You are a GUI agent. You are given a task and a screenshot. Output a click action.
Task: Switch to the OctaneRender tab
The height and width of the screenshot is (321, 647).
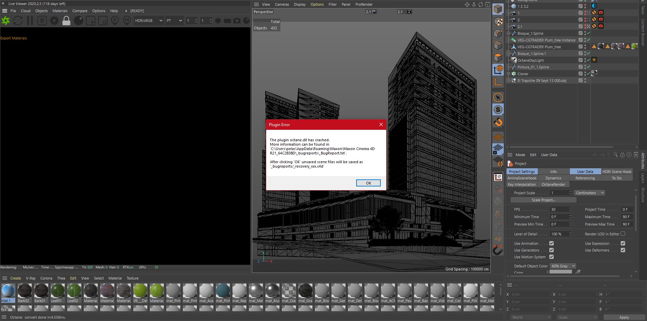coord(553,184)
